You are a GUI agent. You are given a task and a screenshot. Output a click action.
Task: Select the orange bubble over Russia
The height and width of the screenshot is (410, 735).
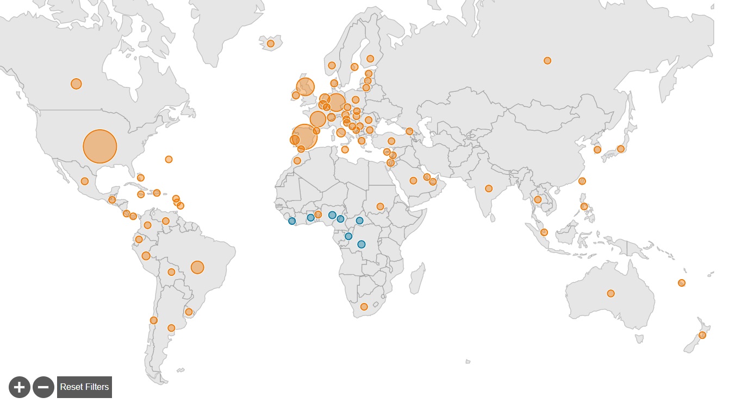(x=547, y=60)
